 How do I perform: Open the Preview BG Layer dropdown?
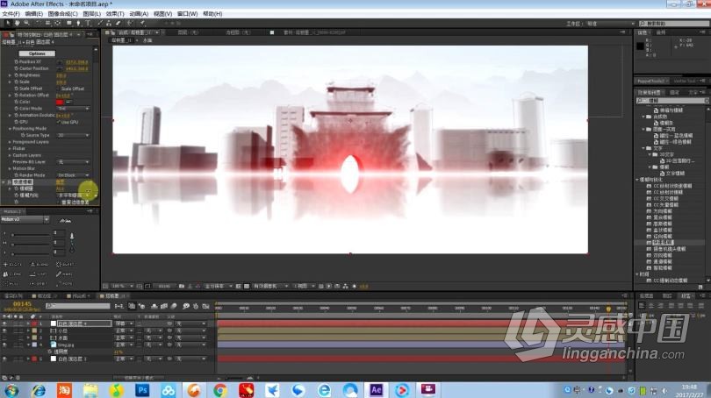[x=74, y=162]
